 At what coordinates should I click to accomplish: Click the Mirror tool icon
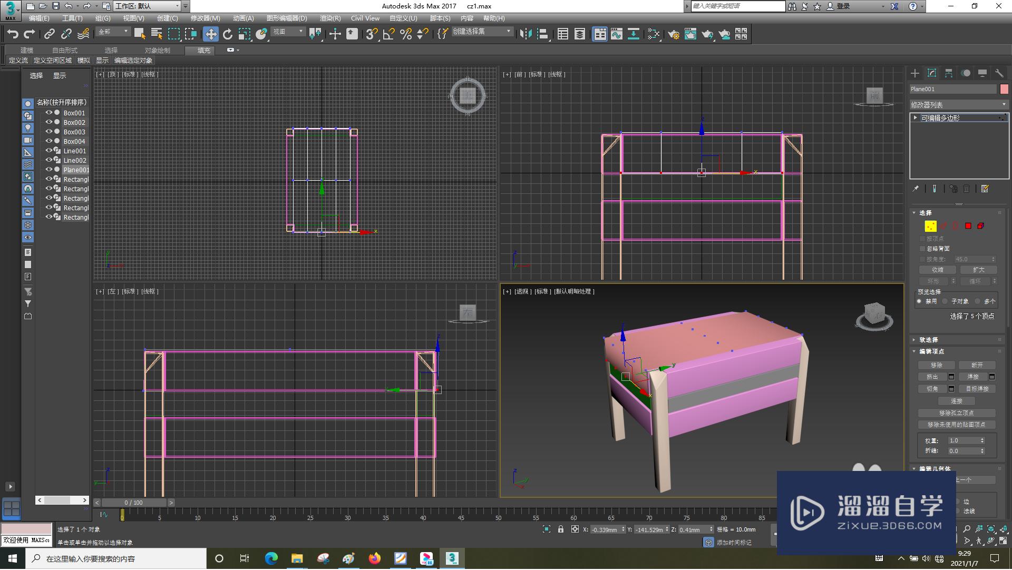(526, 34)
